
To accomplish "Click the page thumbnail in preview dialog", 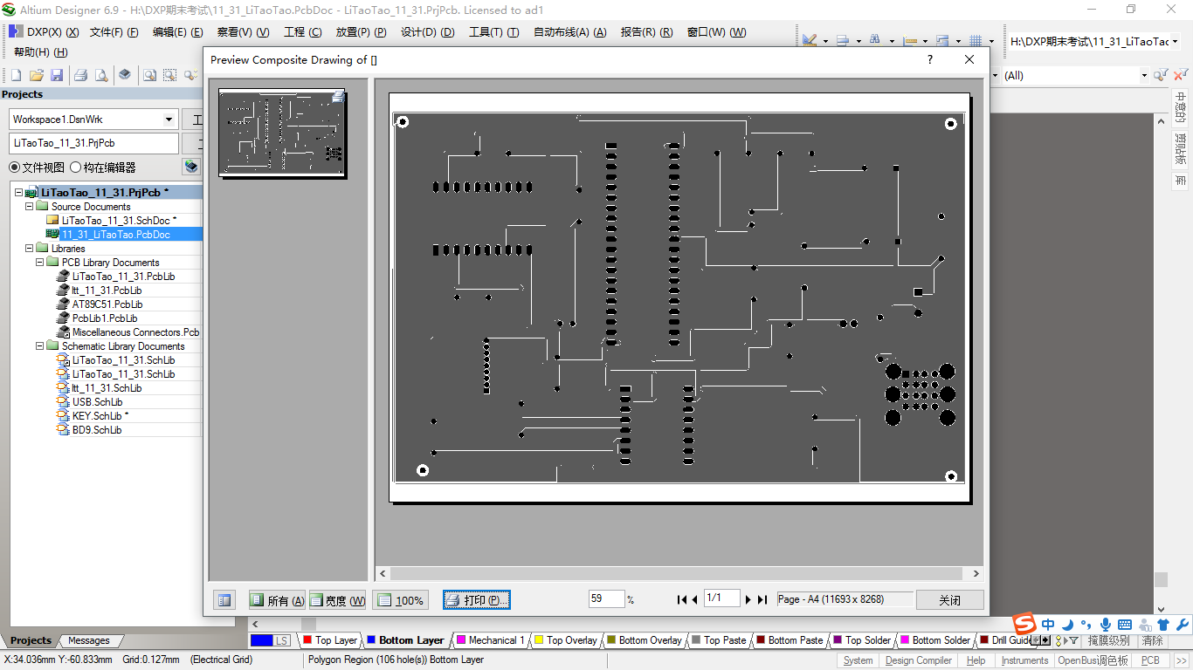I will point(282,133).
